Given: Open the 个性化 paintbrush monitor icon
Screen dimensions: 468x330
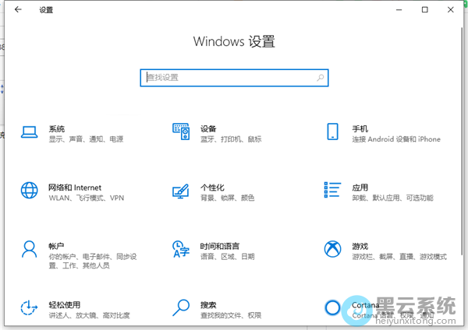Looking at the screenshot, I should 181,191.
